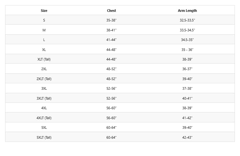Click the XLT (Tall) size label
240x156 pixels.
(x=44, y=59)
